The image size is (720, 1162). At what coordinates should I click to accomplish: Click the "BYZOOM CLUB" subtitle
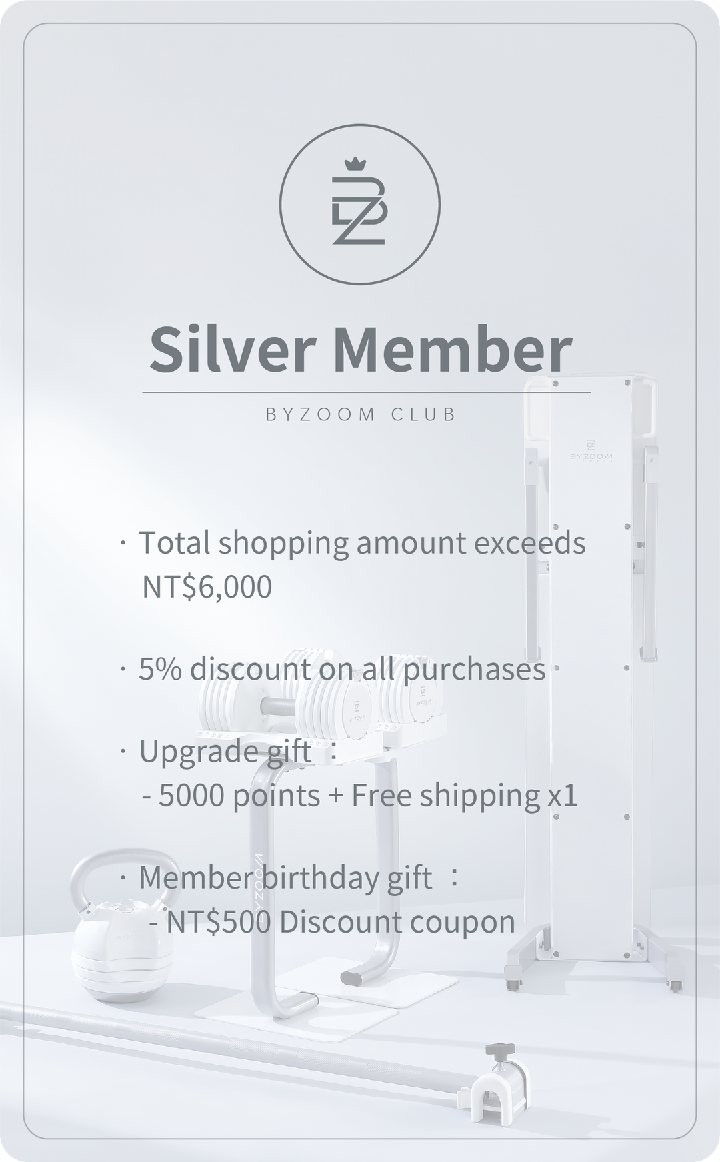click(360, 414)
